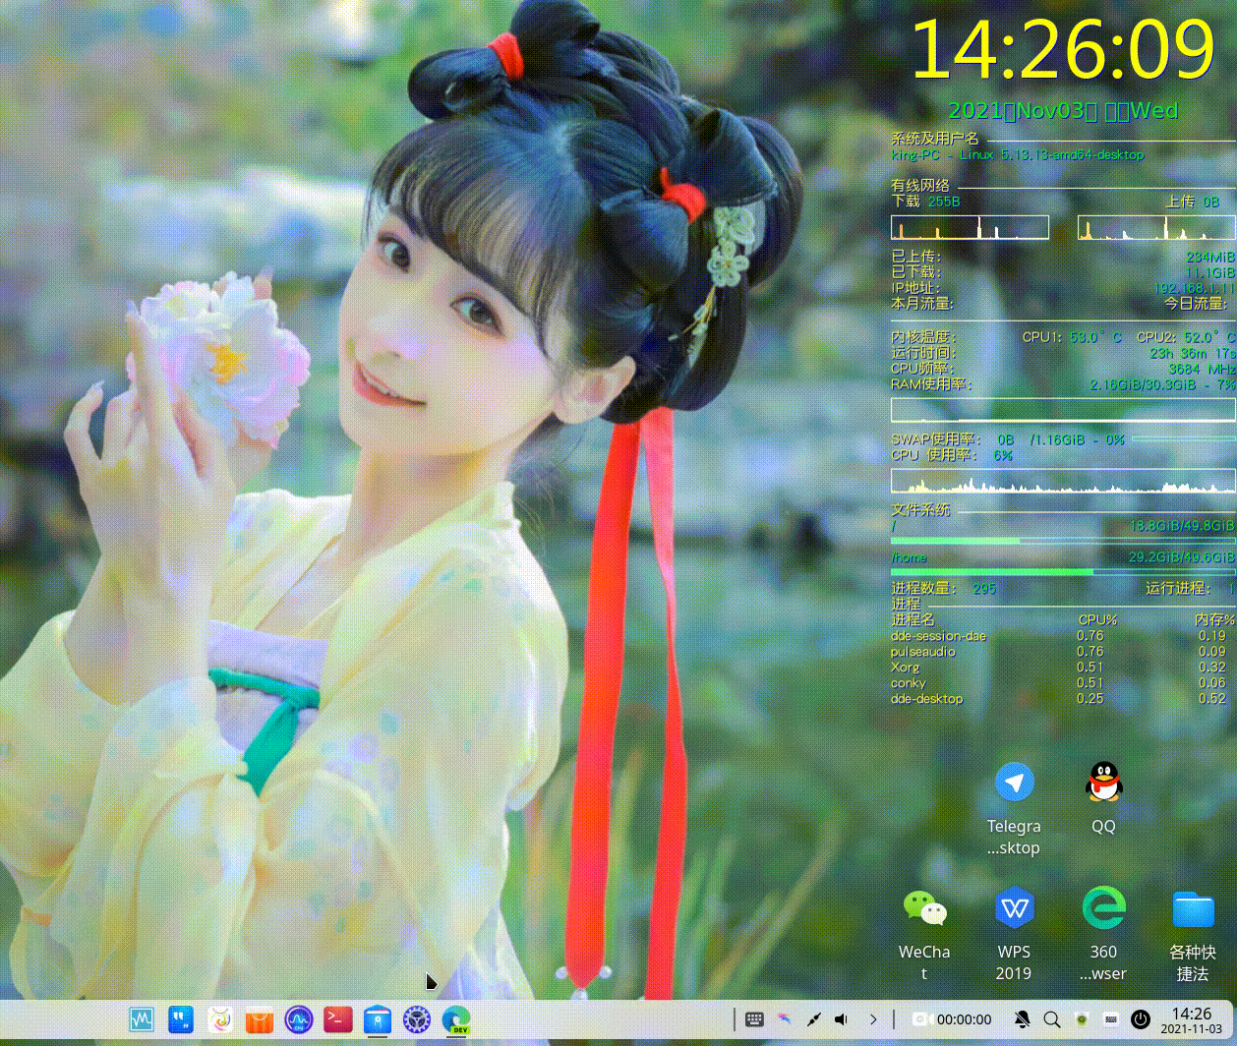The height and width of the screenshot is (1046, 1237).
Task: Launch the blue quotation-mark app in dock
Action: (180, 1019)
